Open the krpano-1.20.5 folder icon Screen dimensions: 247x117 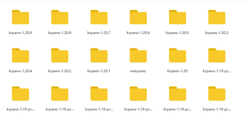pyautogui.click(x=177, y=17)
